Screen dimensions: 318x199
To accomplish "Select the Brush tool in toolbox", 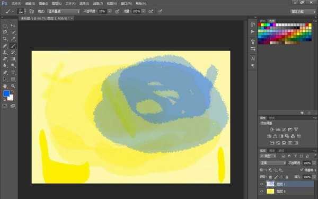I will (13, 46).
